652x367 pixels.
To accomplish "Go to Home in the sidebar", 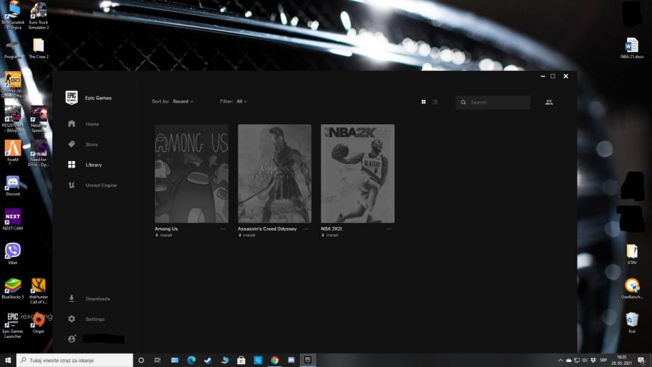I will coord(92,124).
